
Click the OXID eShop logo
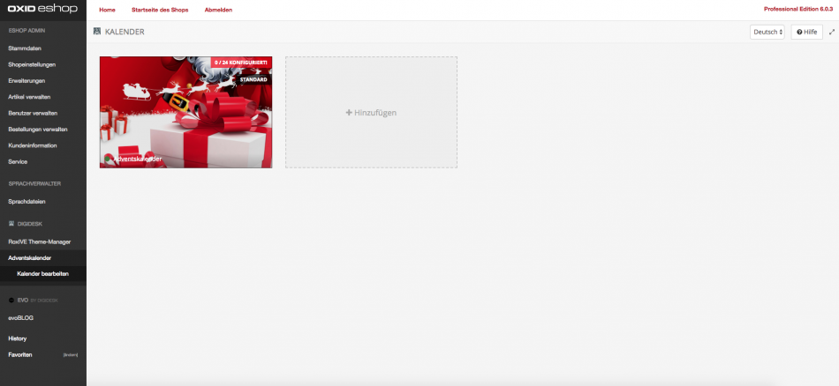pos(42,9)
